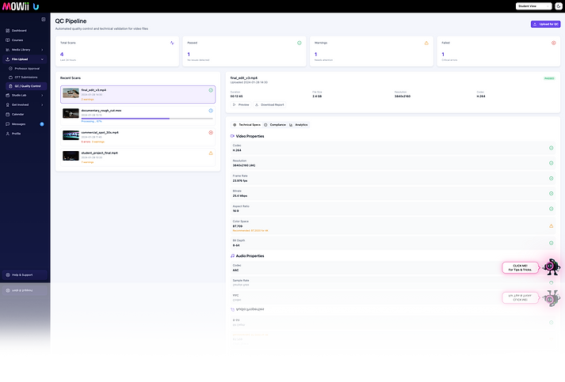Expand the Get Involved chevron

tap(42, 104)
